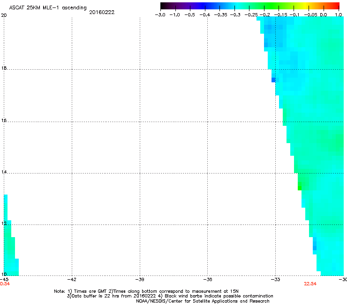Click the title 'ASCAT 25KM MLE-1 ascending'
Image resolution: width=347 pixels, height=304 pixels.
pos(48,8)
